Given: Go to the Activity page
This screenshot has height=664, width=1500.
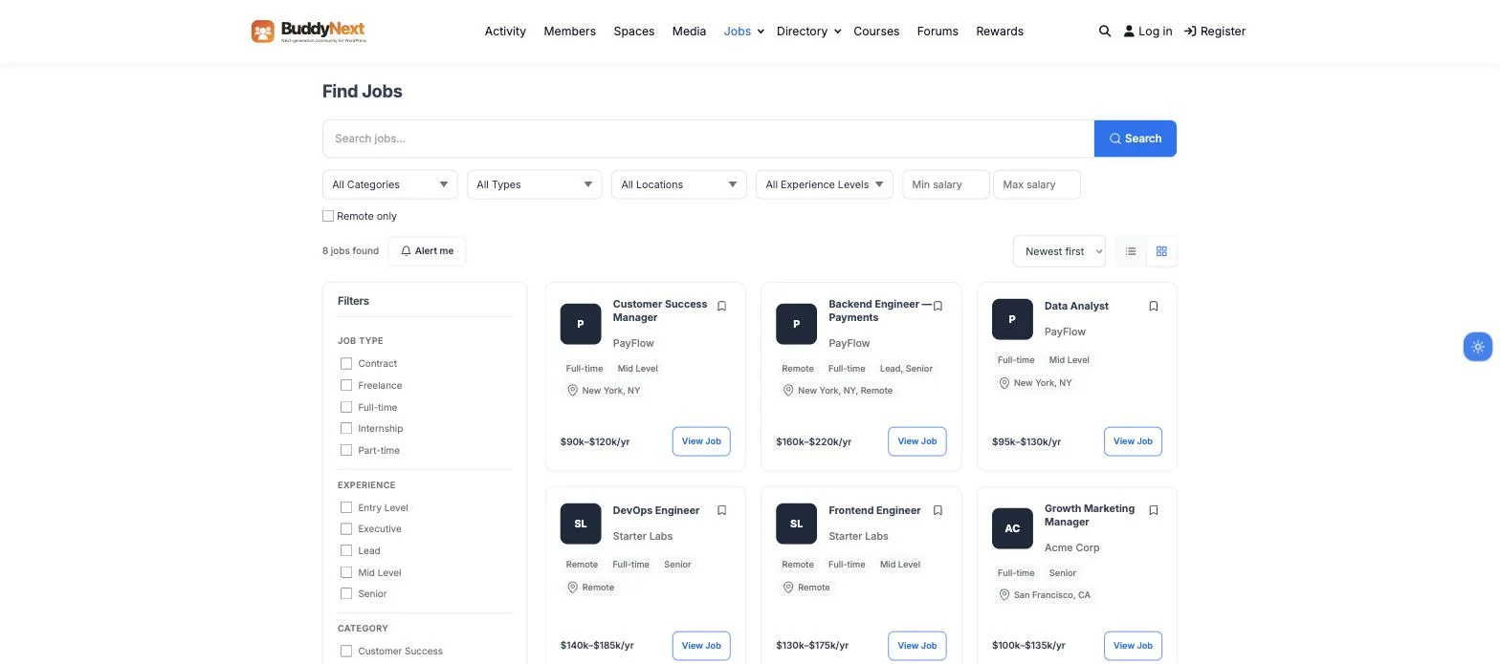Looking at the screenshot, I should [505, 32].
